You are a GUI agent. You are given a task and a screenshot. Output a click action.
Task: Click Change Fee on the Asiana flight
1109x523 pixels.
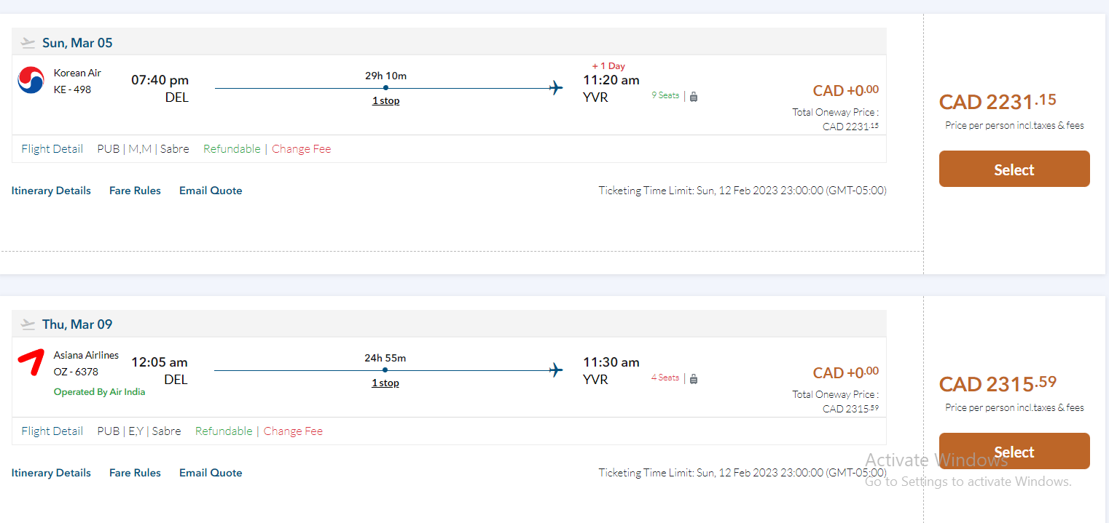click(293, 431)
